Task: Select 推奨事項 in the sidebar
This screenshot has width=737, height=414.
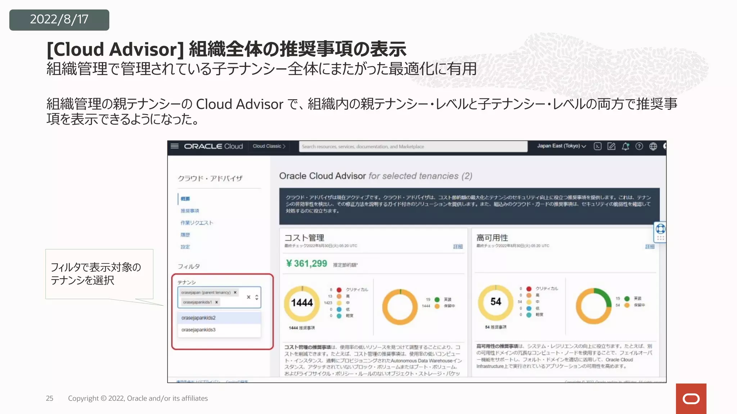Action: coord(190,211)
